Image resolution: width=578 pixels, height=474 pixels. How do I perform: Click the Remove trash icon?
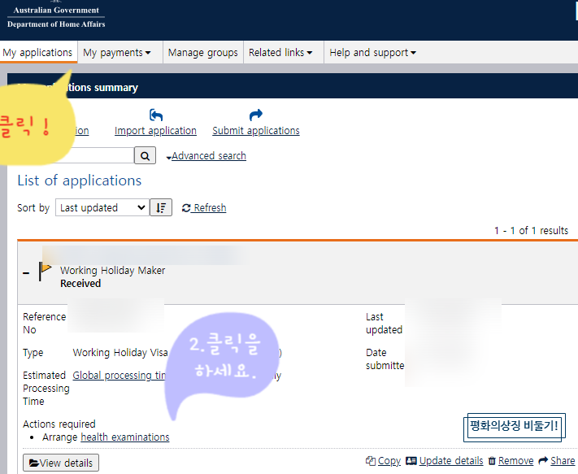coord(492,461)
